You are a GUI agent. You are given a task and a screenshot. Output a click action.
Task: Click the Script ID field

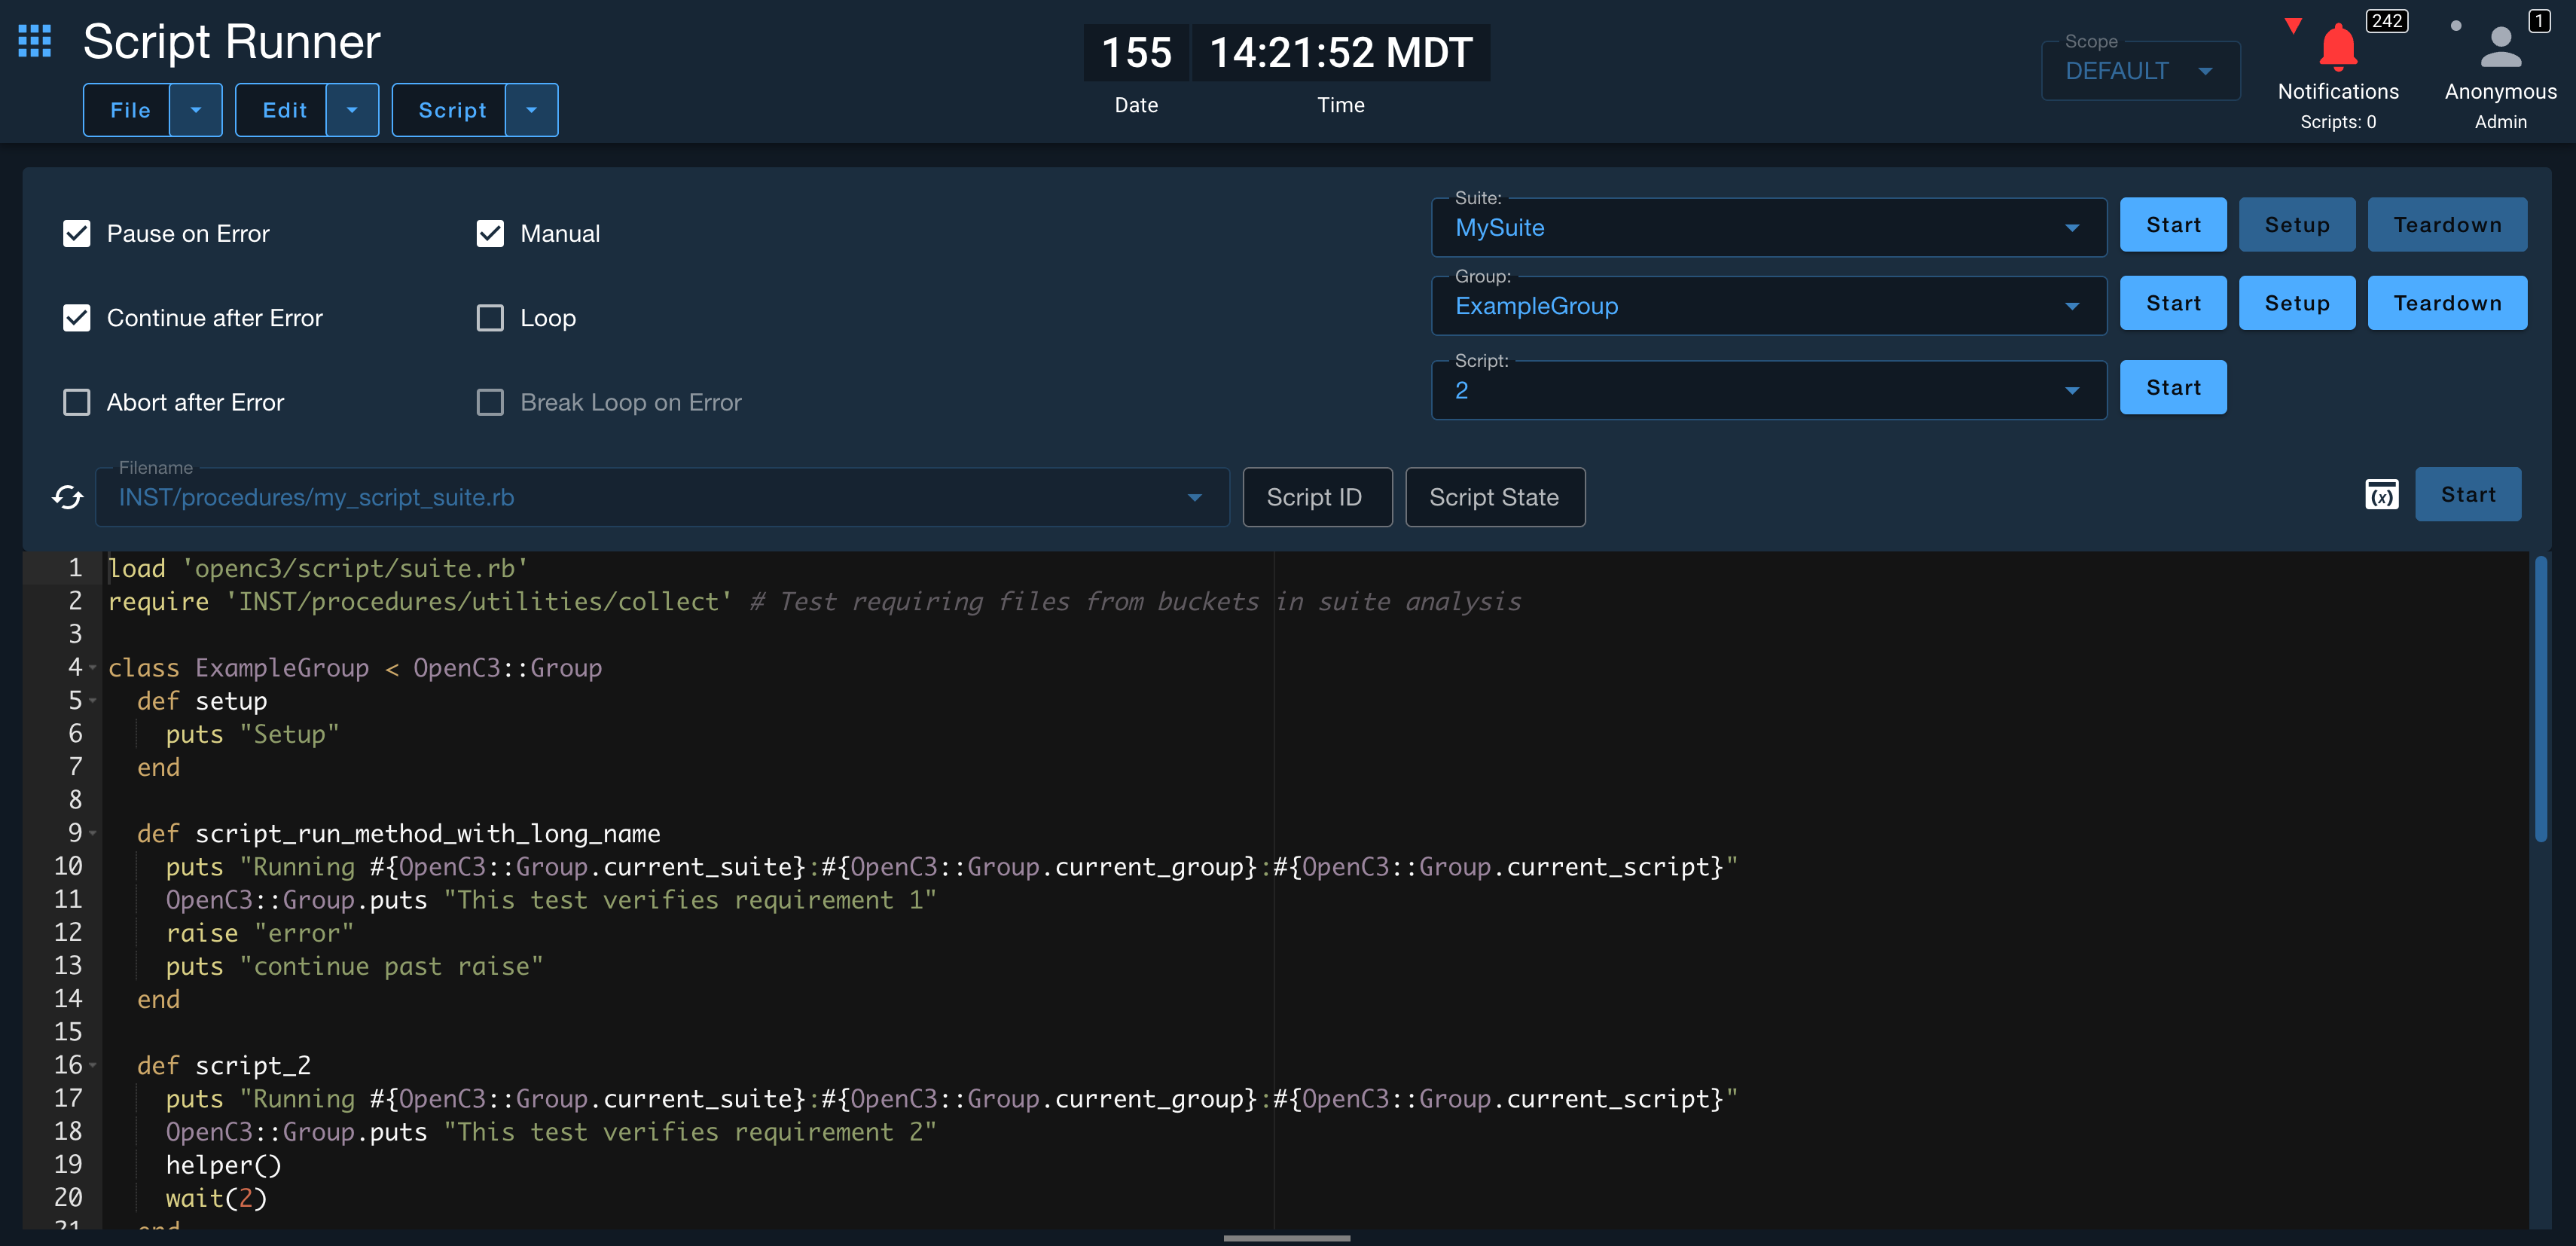click(x=1317, y=497)
